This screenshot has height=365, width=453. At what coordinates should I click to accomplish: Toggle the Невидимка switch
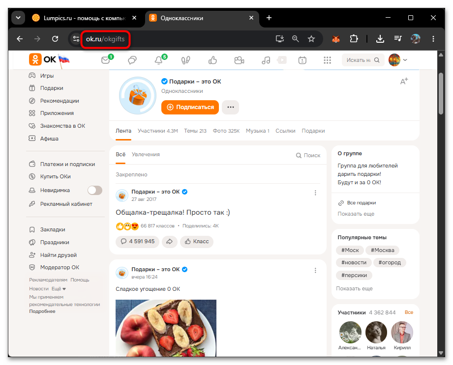[x=95, y=191]
